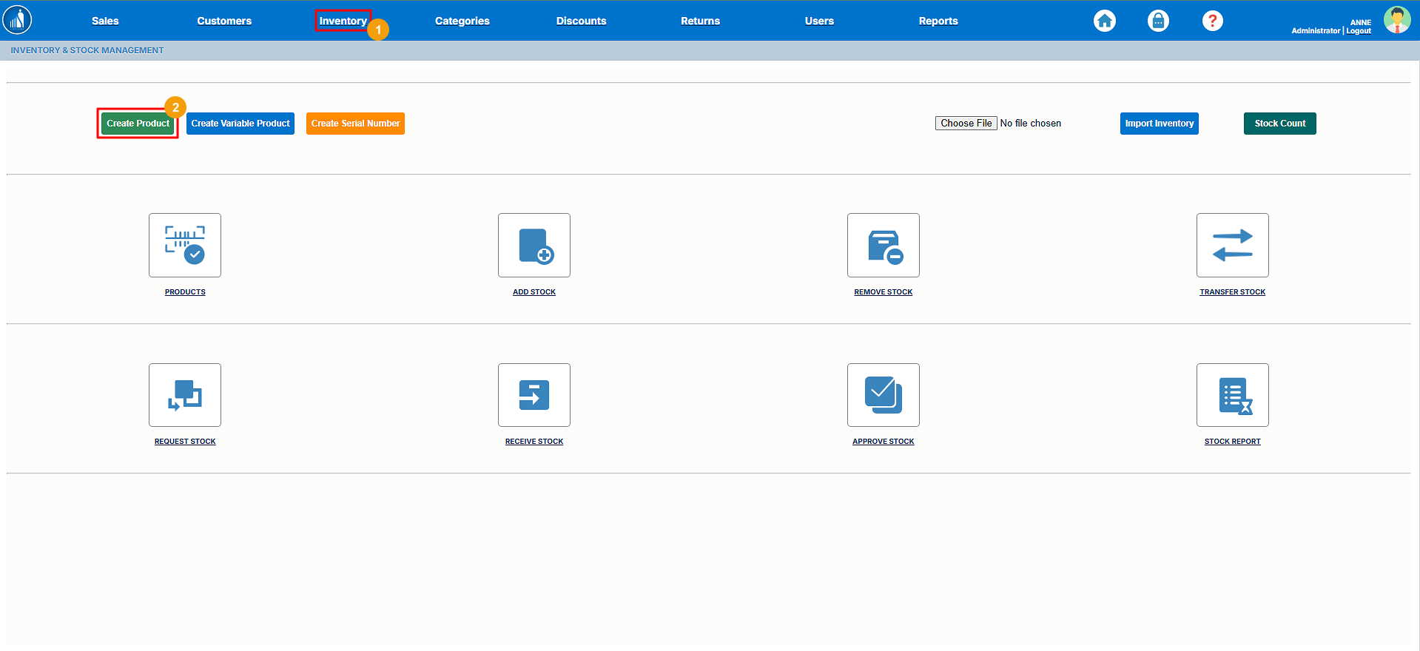Click the Add Stock icon
Viewport: 1420px width, 651px height.
click(x=534, y=245)
